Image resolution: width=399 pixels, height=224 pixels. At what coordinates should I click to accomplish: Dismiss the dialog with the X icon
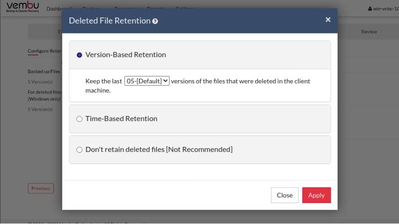[x=328, y=20]
